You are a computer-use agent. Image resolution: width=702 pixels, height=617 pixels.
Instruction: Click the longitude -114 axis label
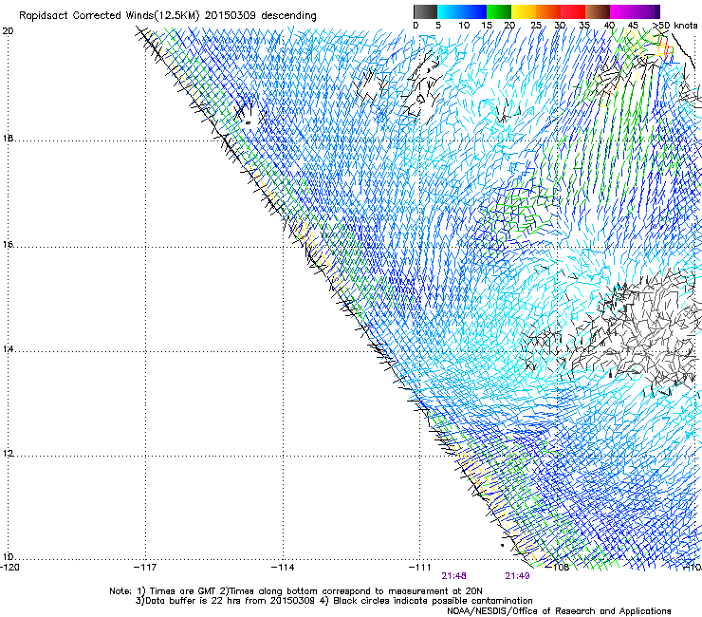[x=283, y=568]
